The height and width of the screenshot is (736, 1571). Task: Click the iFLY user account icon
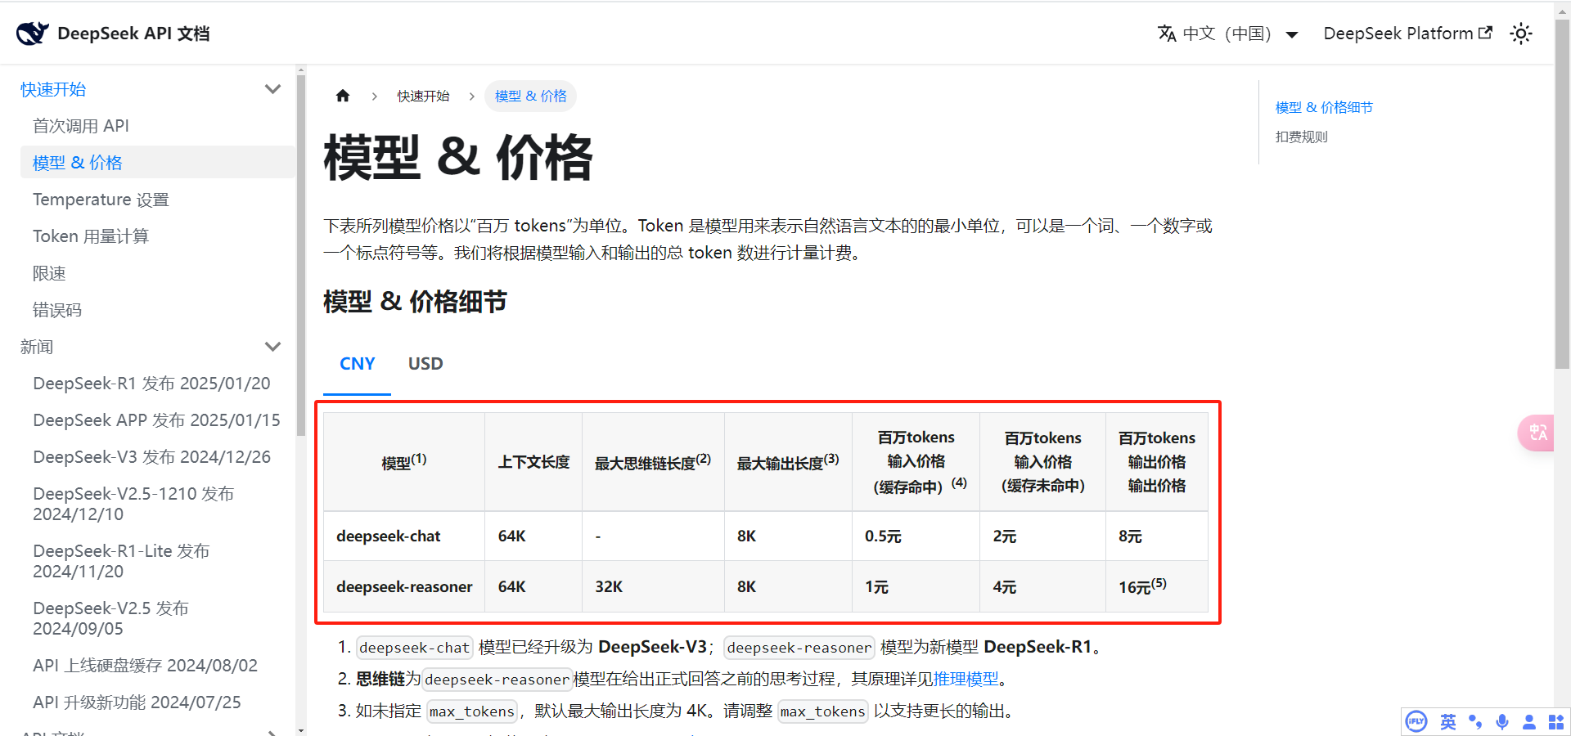1528,721
